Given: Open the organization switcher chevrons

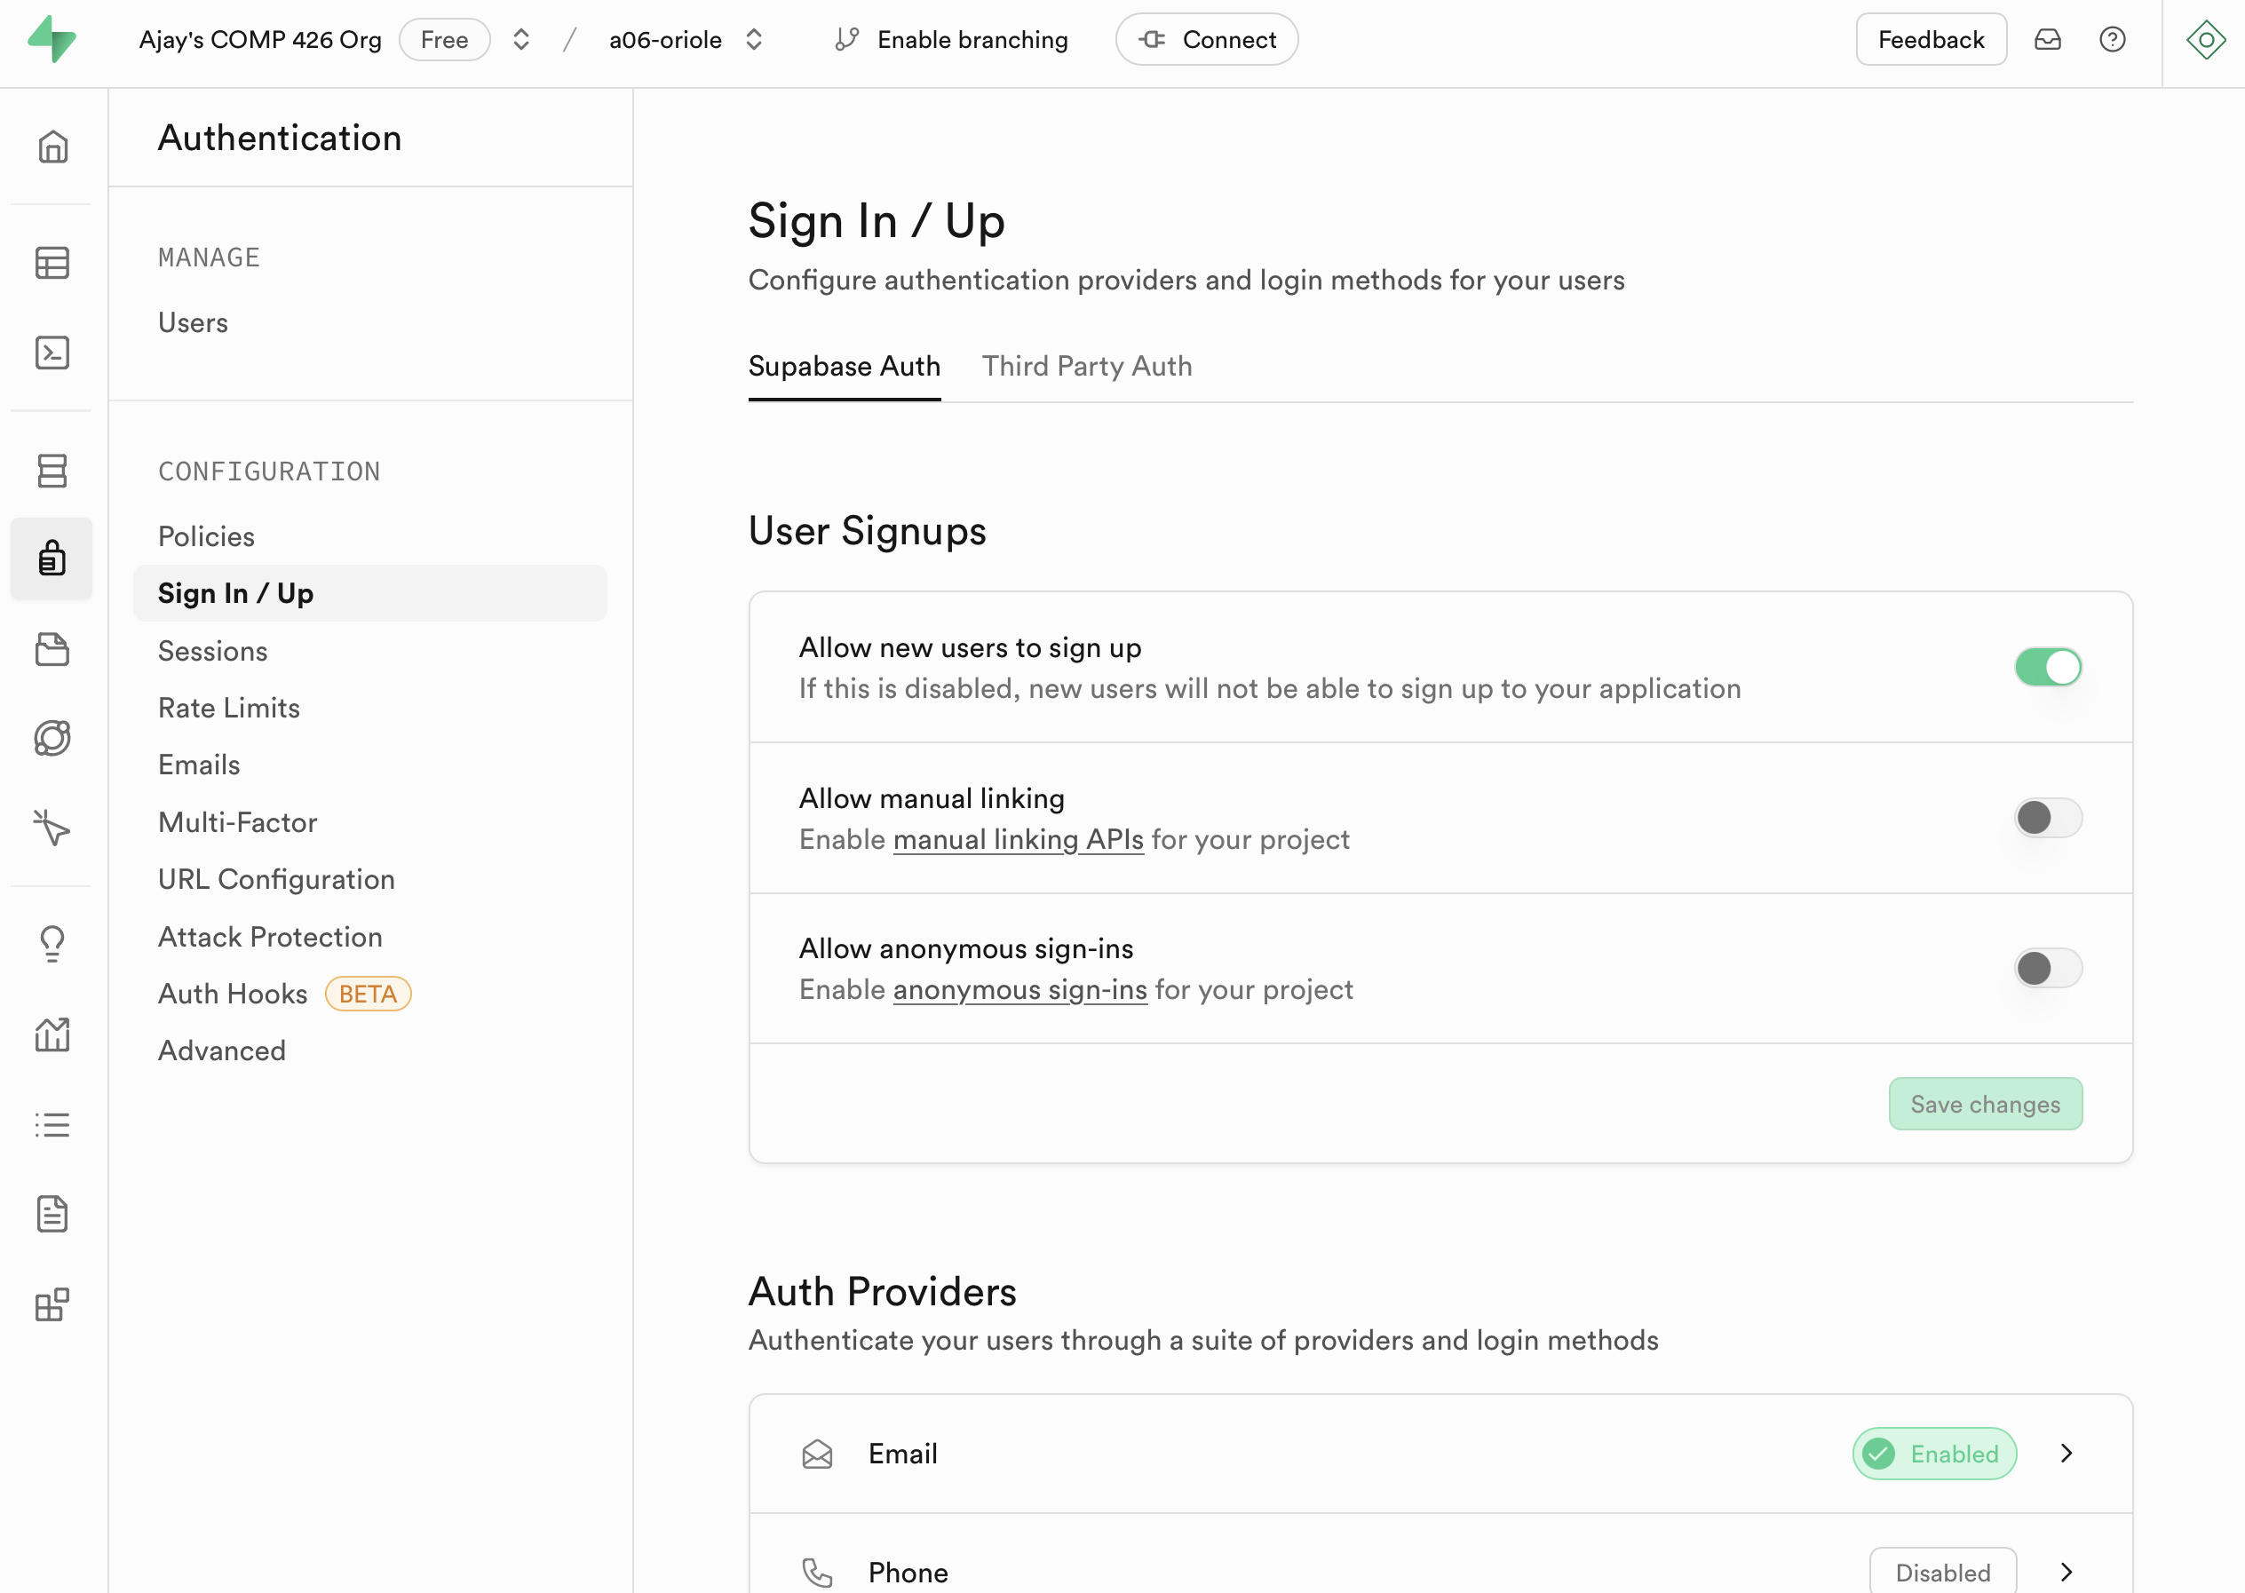Looking at the screenshot, I should pyautogui.click(x=522, y=39).
